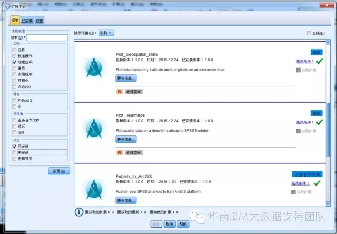Click the green checkmark for Publish_to_ArcGIS prerequisites
This screenshot has height=234, width=337.
pyautogui.click(x=317, y=183)
